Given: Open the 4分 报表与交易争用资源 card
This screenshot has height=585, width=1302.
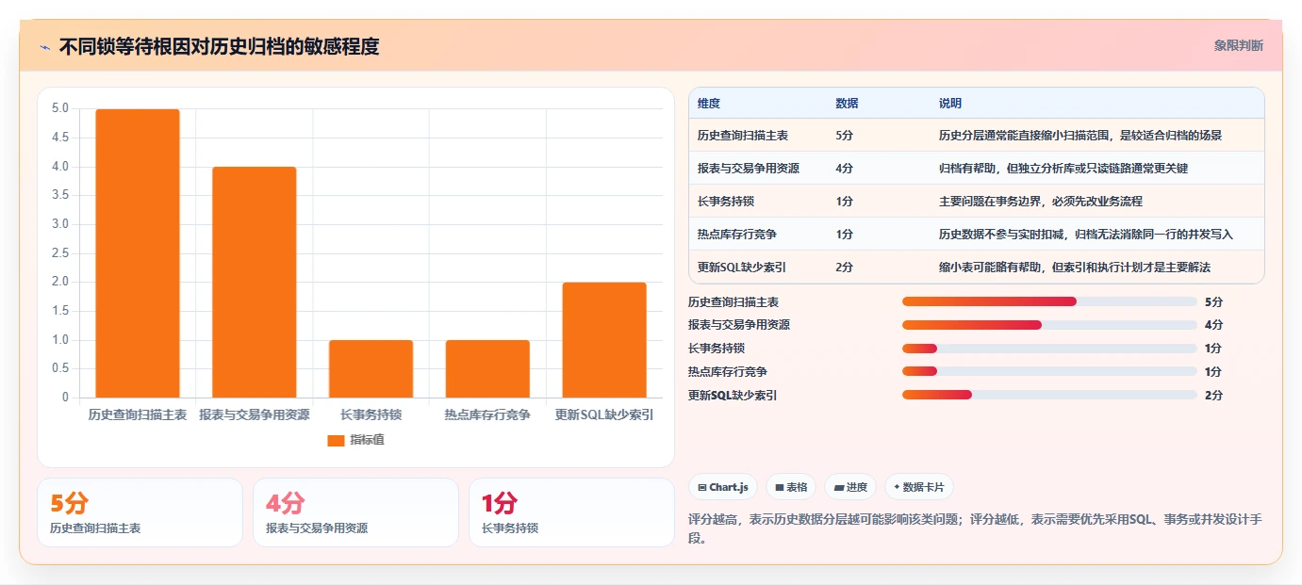Looking at the screenshot, I should click(355, 512).
